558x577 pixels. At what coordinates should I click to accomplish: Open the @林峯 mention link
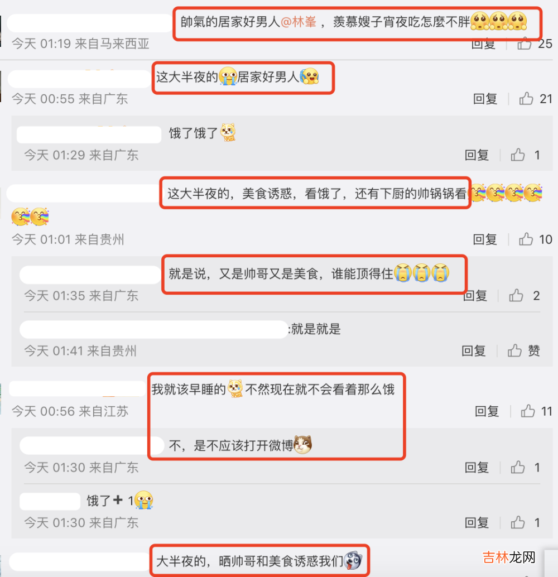point(299,22)
